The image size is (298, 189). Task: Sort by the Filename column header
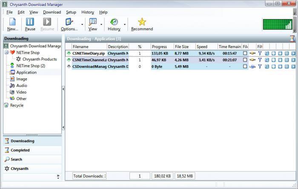click(x=89, y=47)
